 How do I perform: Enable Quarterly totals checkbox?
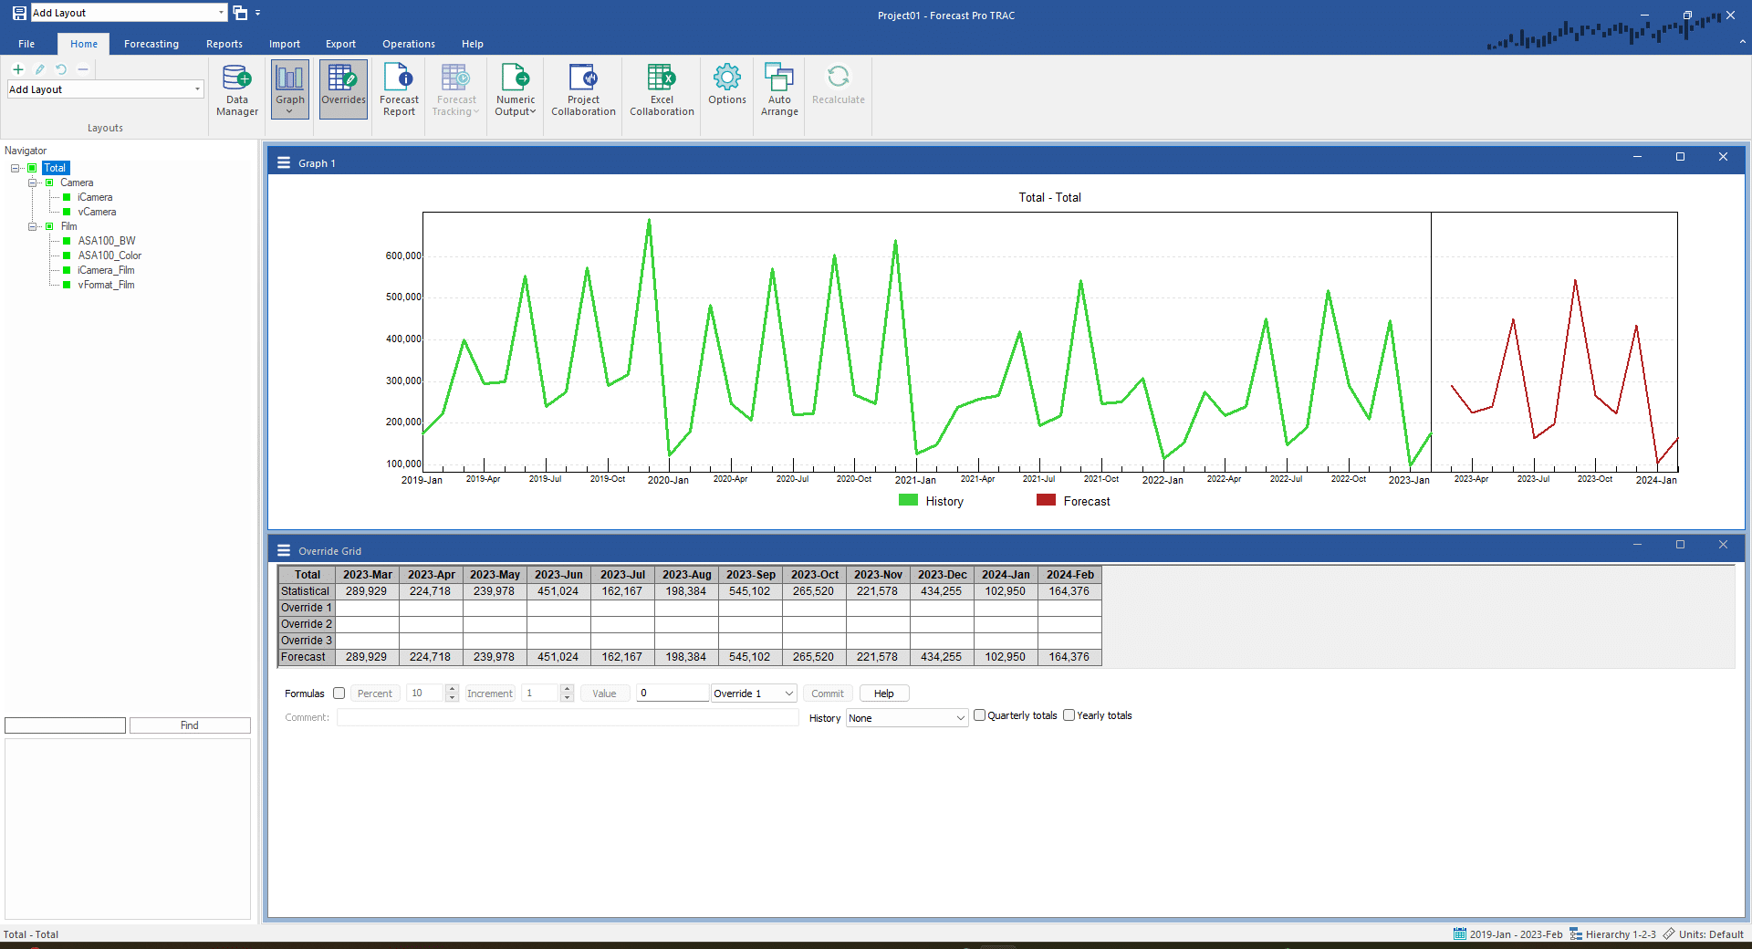click(x=979, y=715)
